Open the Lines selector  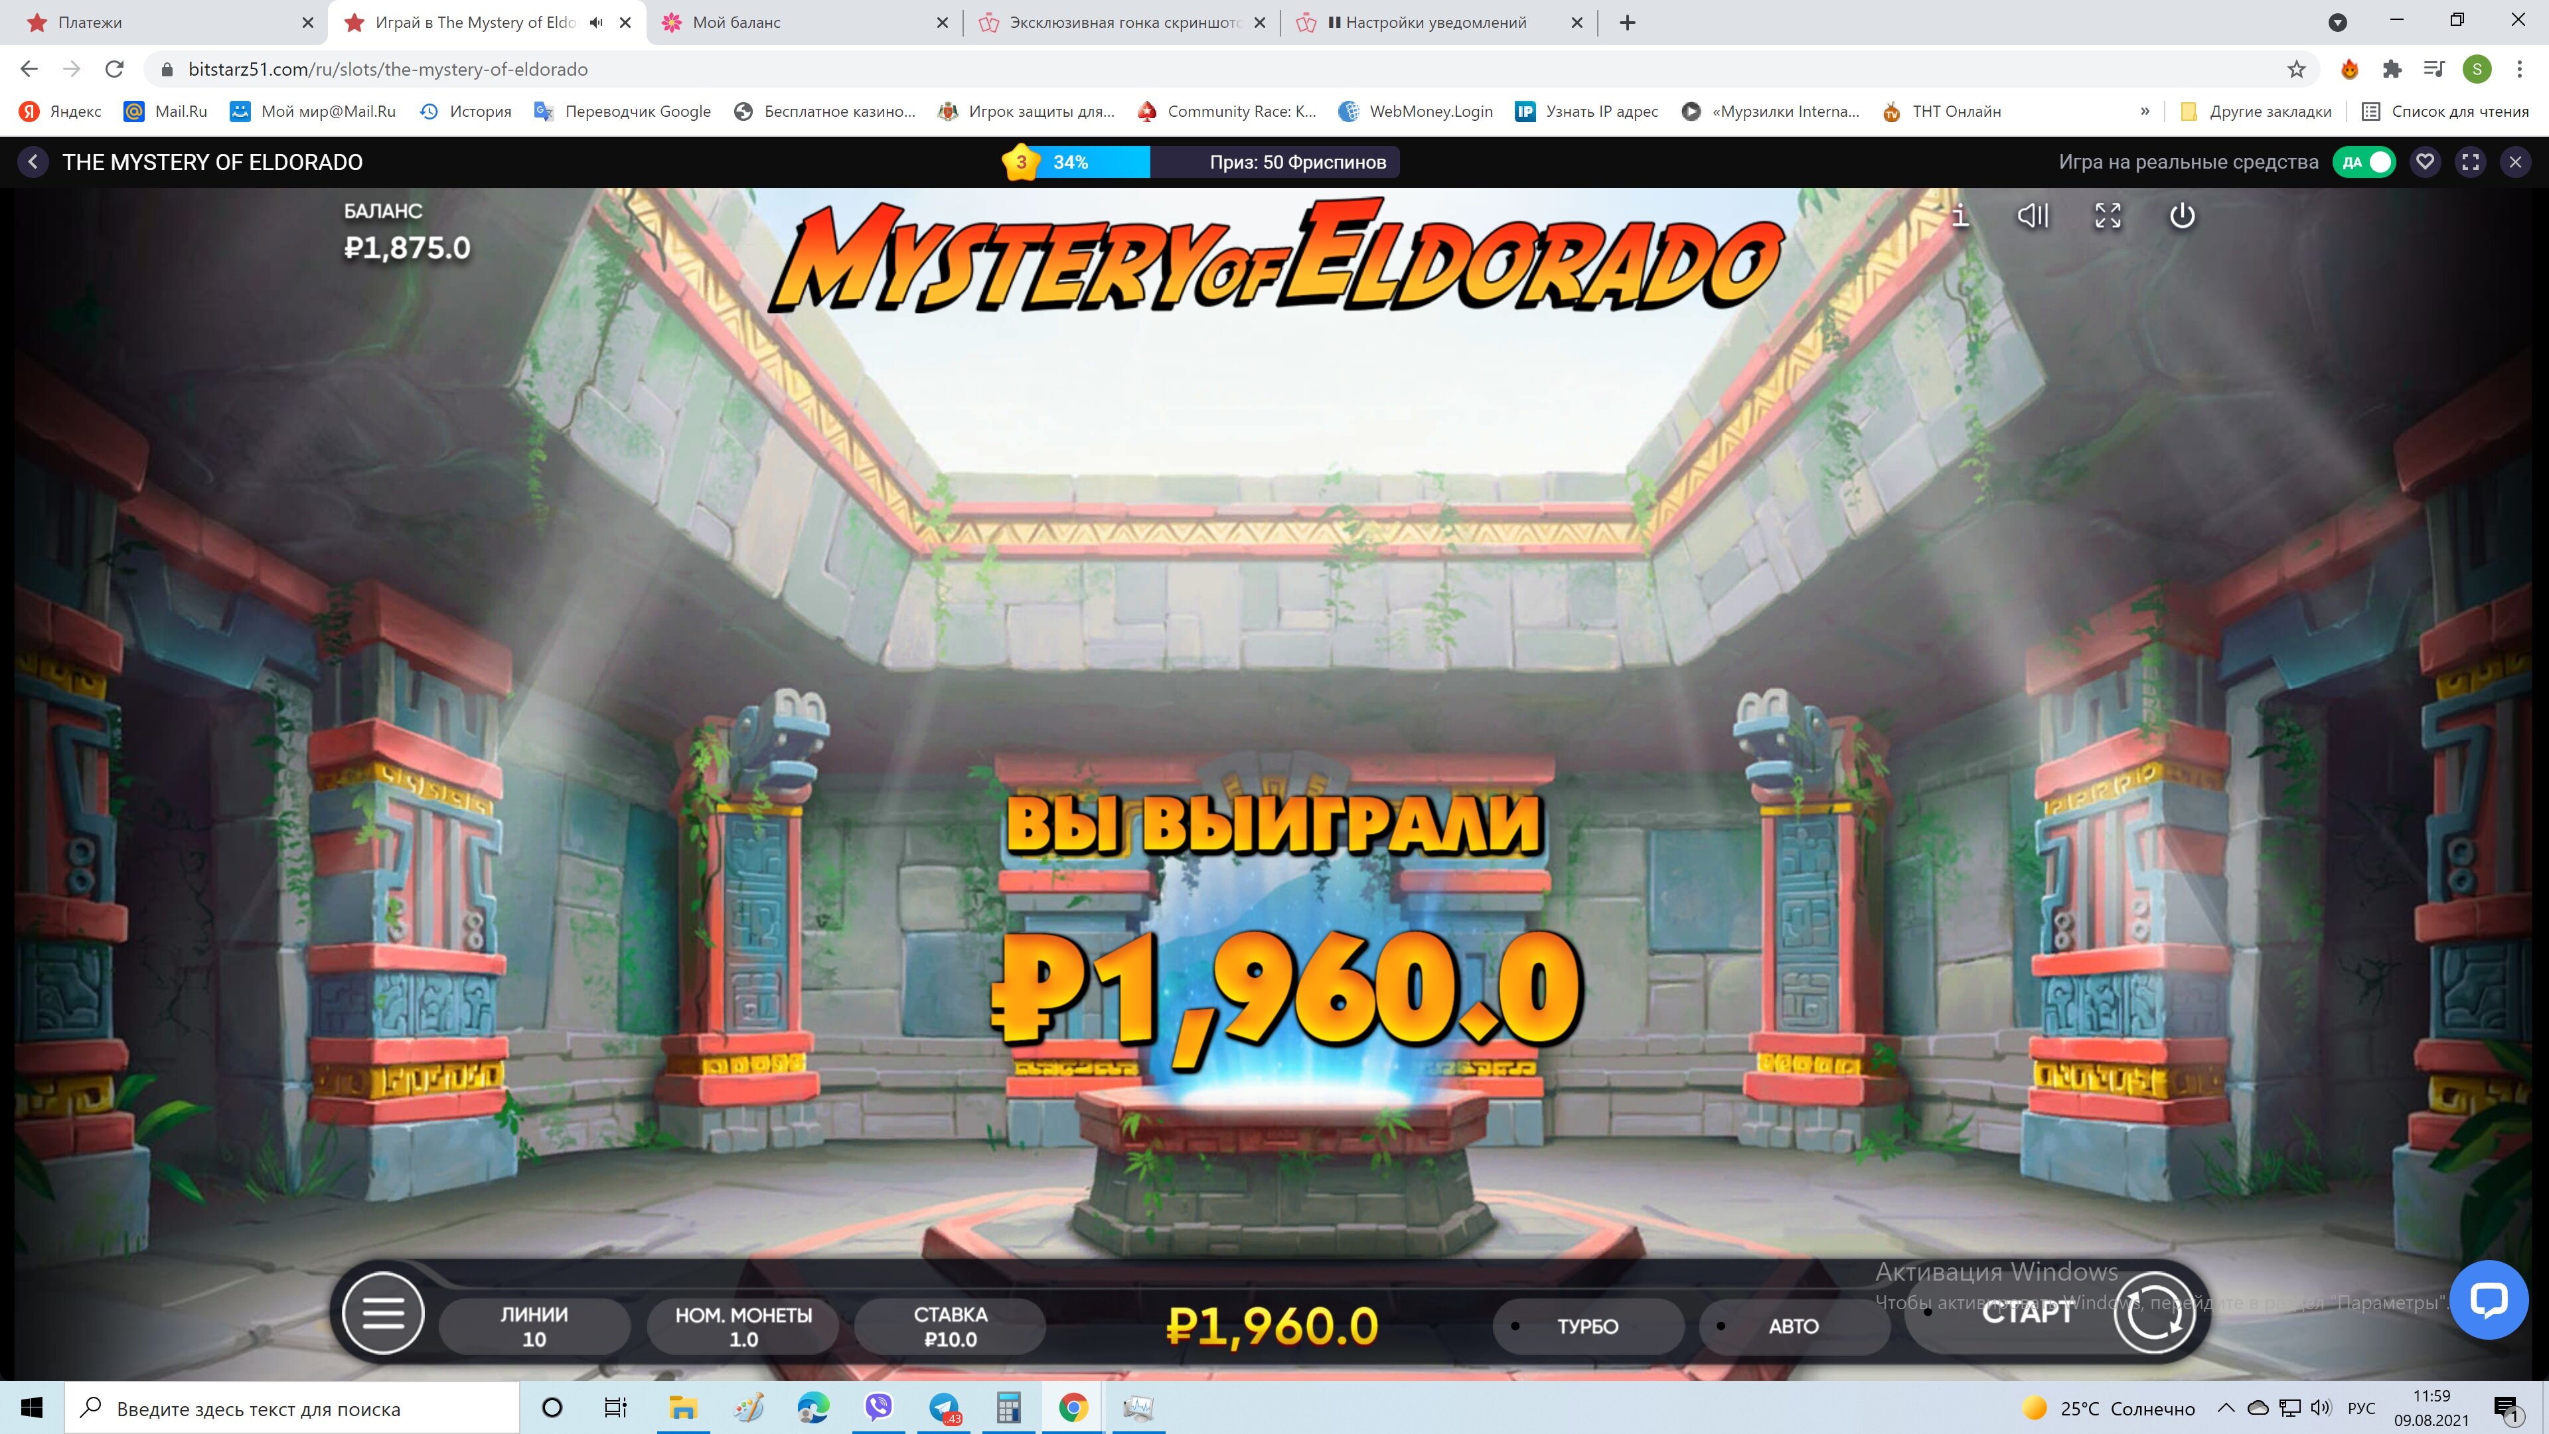(533, 1326)
